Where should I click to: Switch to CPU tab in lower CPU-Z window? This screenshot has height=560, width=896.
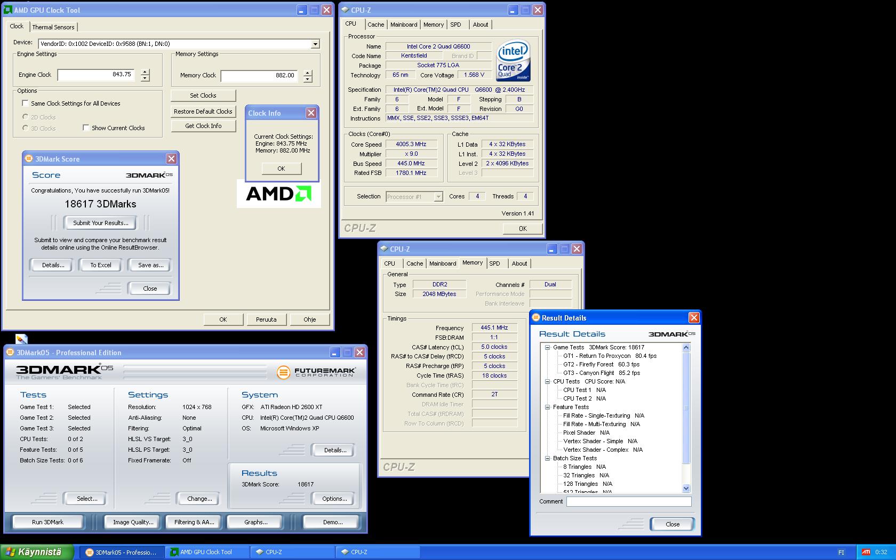coord(390,263)
